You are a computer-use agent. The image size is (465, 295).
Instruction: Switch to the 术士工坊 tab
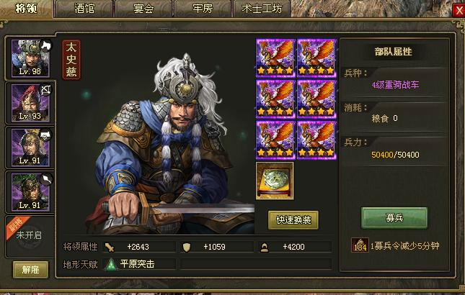(262, 9)
